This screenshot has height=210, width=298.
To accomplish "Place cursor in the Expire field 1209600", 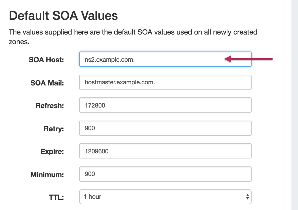I will [x=165, y=151].
